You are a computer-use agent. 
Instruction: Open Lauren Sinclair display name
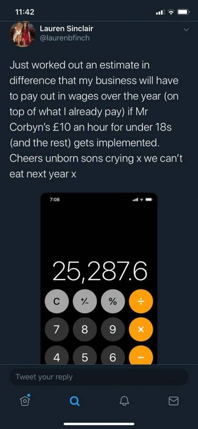[x=67, y=28]
